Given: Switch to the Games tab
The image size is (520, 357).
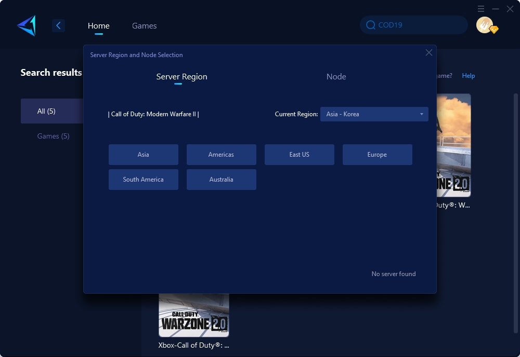Looking at the screenshot, I should point(144,26).
